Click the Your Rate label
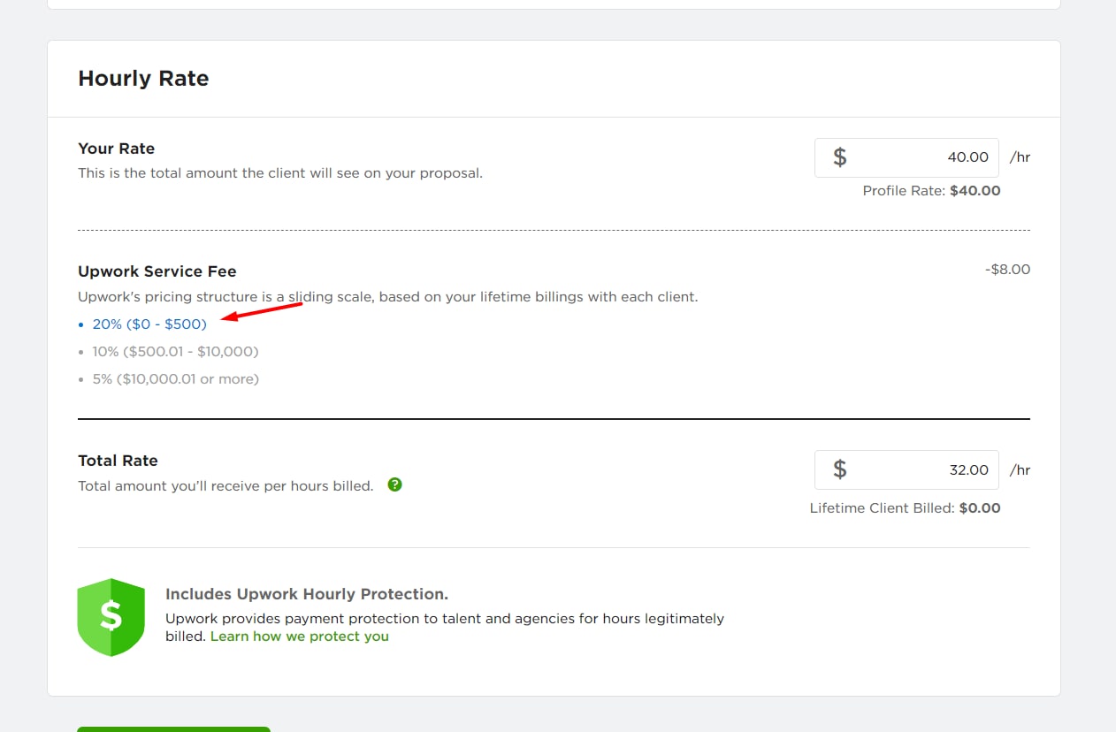 coord(116,149)
